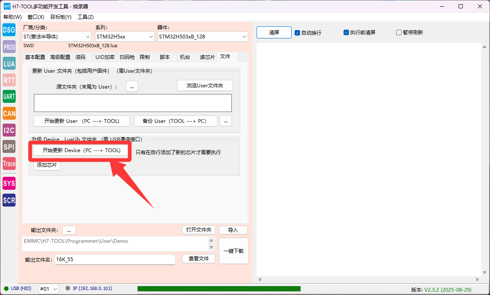Switch to the 扫码枪 tab
This screenshot has width=490, height=295.
(127, 57)
